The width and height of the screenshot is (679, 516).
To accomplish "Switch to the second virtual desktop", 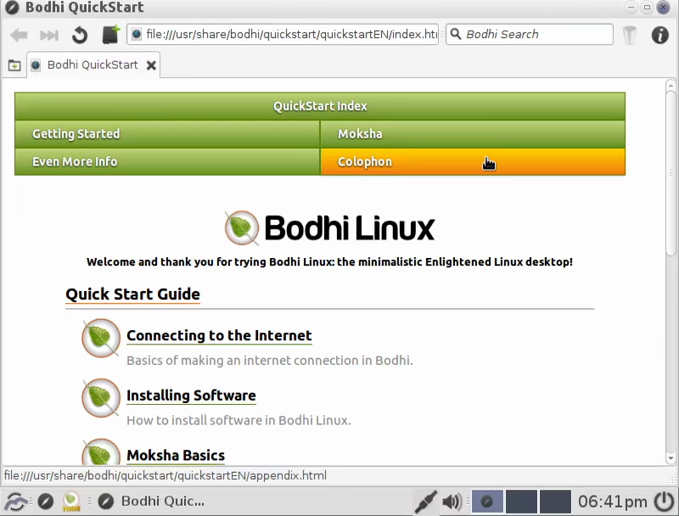I will (x=521, y=502).
